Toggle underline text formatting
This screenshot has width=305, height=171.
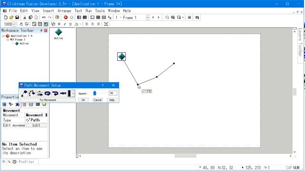(x=71, y=24)
